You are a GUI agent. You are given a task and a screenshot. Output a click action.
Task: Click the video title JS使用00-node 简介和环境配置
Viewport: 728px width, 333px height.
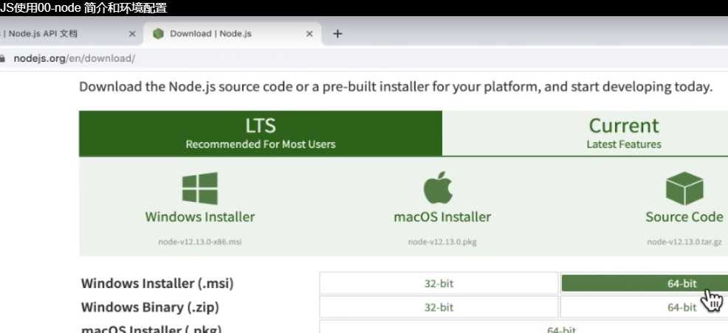coord(83,8)
